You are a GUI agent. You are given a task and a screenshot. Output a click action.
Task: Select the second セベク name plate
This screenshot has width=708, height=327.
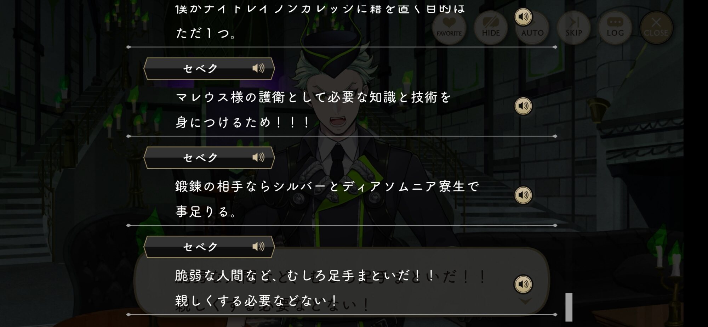[x=209, y=158]
